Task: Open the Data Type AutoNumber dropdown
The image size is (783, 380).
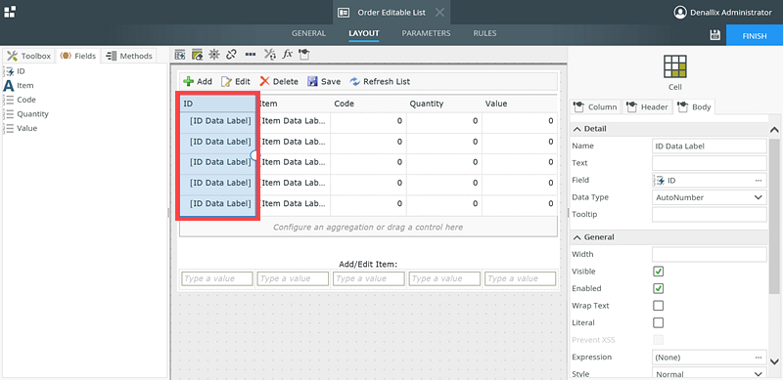Action: (x=709, y=197)
